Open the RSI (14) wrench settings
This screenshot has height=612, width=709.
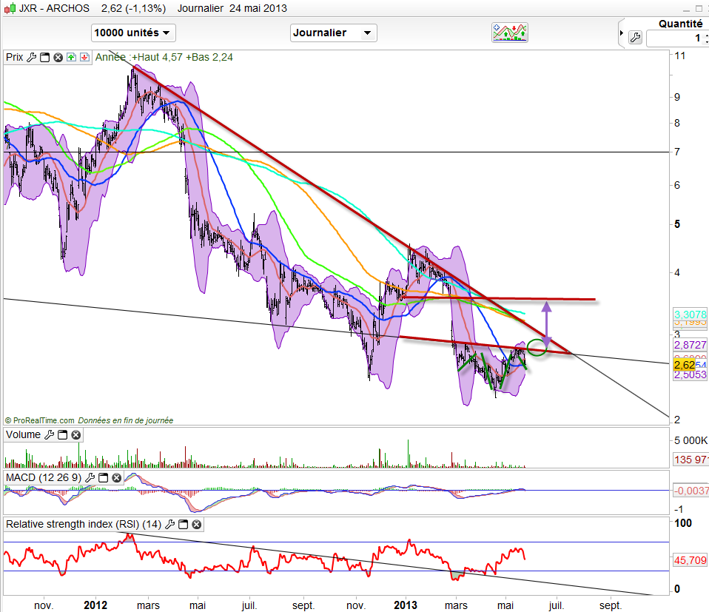[x=170, y=525]
